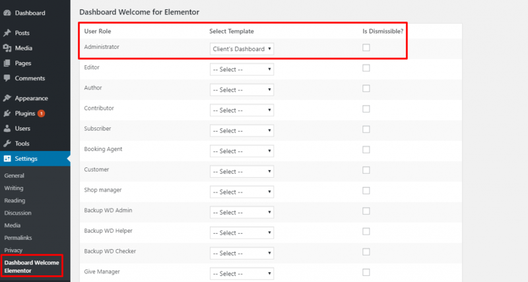528x282 pixels.
Task: Open the General settings link
Action: [14, 175]
